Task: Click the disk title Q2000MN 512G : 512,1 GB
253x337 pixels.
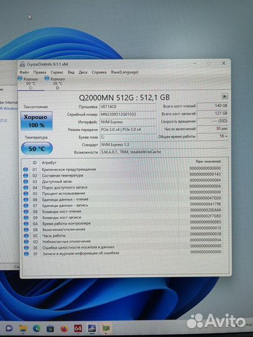Action: click(124, 97)
